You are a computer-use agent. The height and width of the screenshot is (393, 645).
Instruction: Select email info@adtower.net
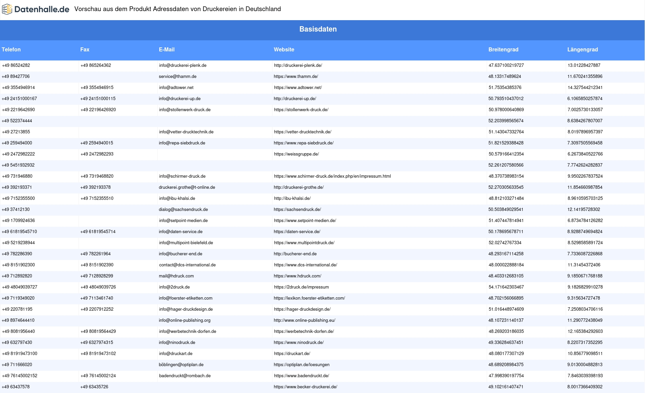[x=176, y=88]
